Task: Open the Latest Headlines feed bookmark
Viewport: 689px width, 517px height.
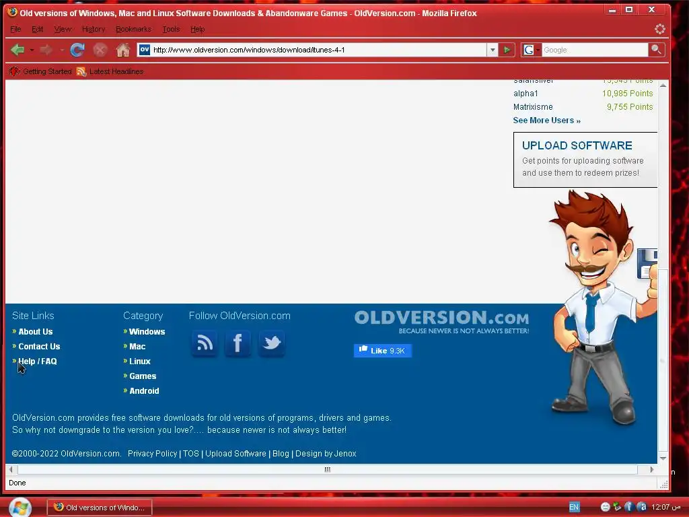Action: click(110, 71)
